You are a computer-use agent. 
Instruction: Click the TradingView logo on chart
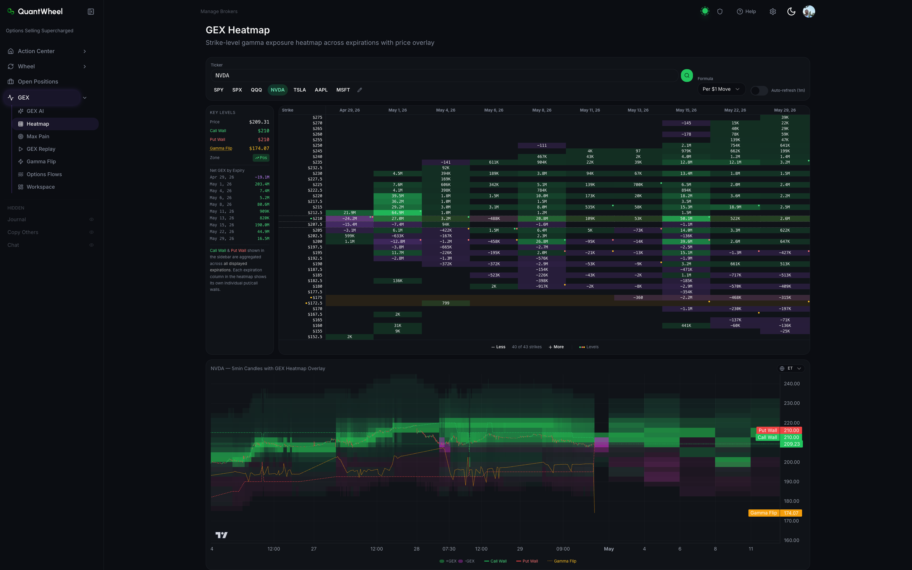pos(221,535)
